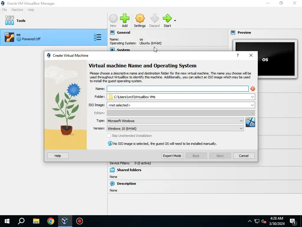Click the VirtualBox taskbar icon

(65, 221)
